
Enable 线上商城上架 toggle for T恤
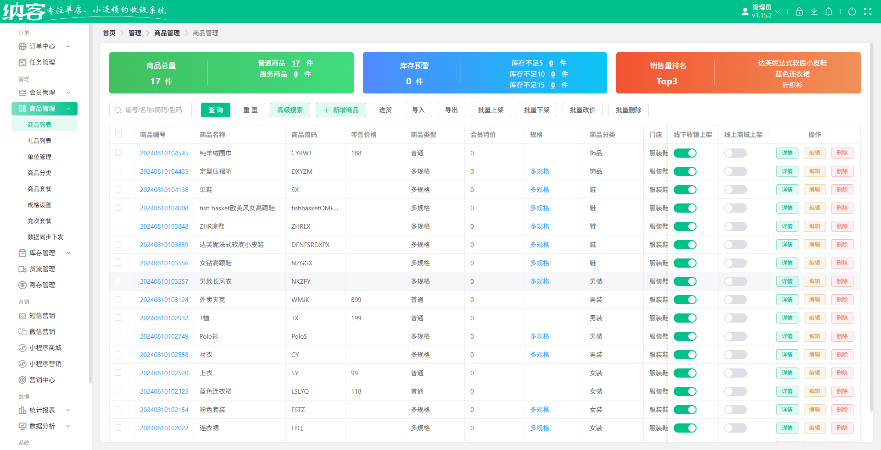(x=735, y=318)
